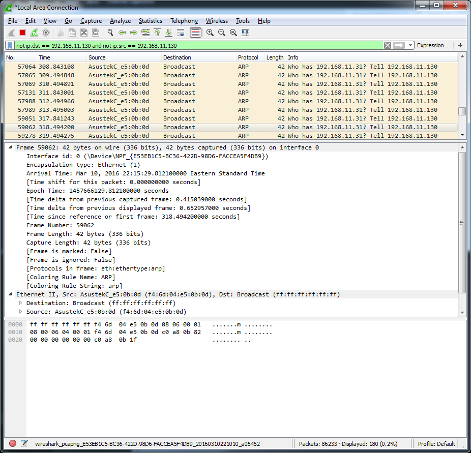Screen dimensions: 471x453
Task: Click the red capture status indicator
Action: (x=13, y=443)
